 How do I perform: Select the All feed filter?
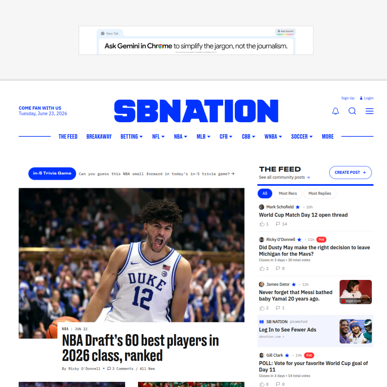265,193
